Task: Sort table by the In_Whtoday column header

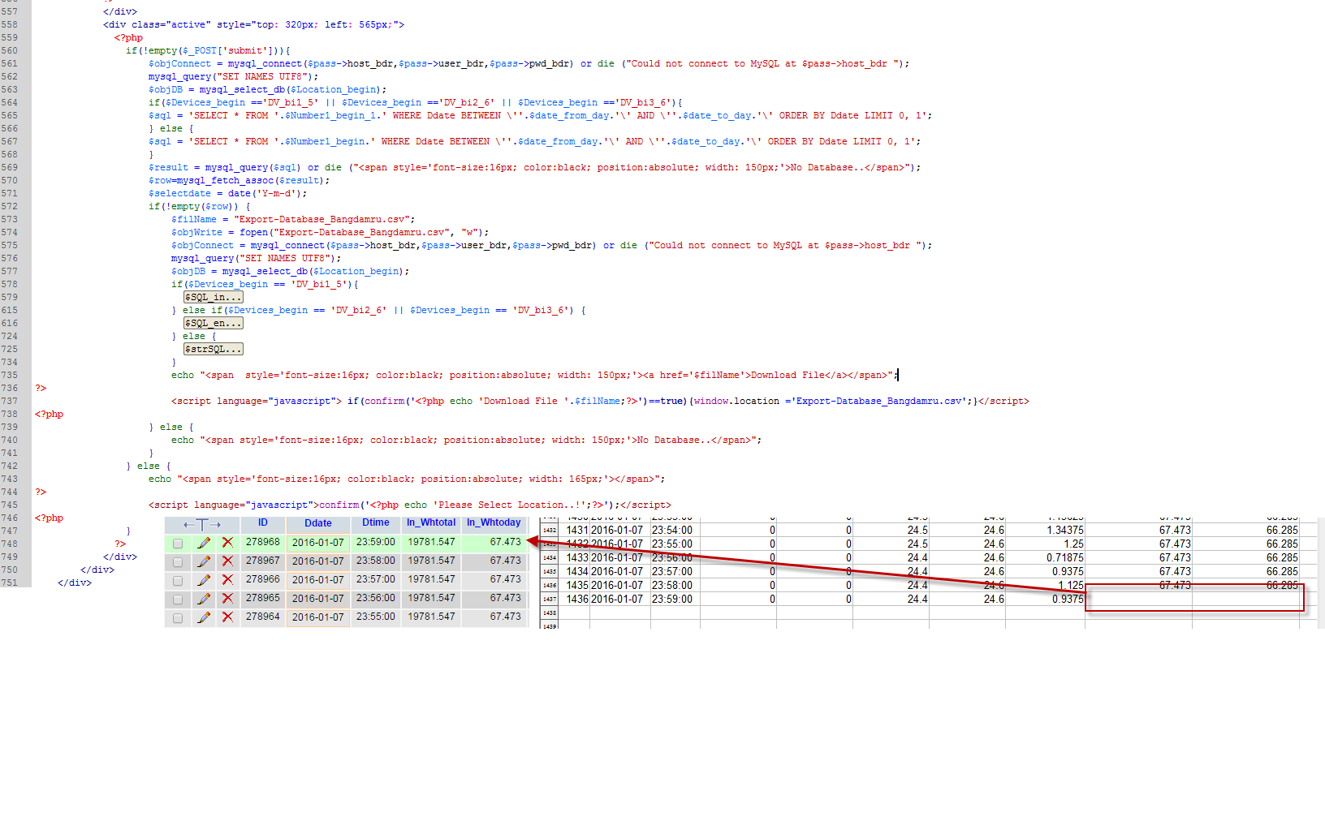Action: pos(494,522)
